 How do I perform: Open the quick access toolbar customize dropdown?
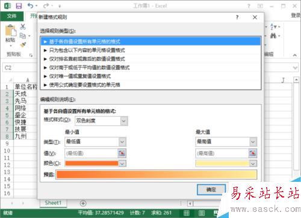[x=60, y=6]
